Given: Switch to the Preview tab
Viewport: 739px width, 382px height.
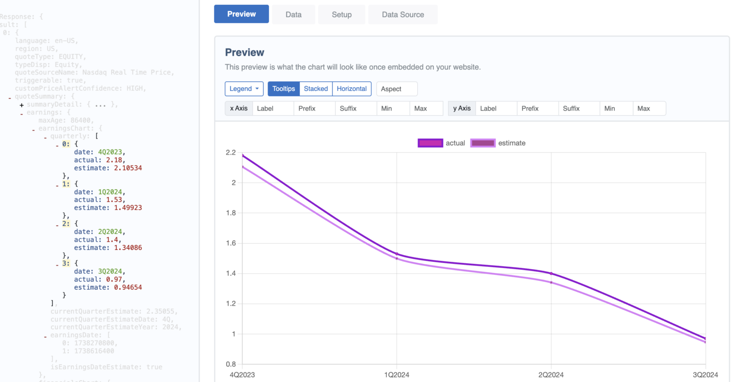Looking at the screenshot, I should (x=241, y=14).
